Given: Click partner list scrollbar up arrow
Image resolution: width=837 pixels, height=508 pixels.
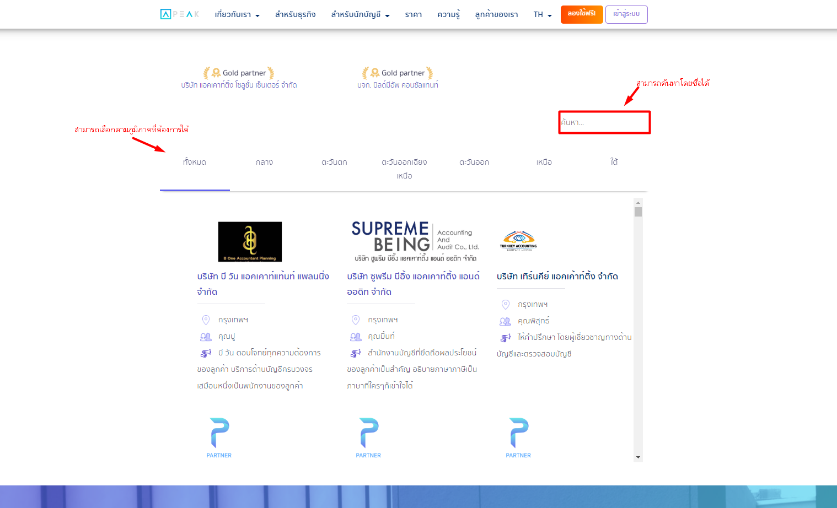Looking at the screenshot, I should 638,203.
